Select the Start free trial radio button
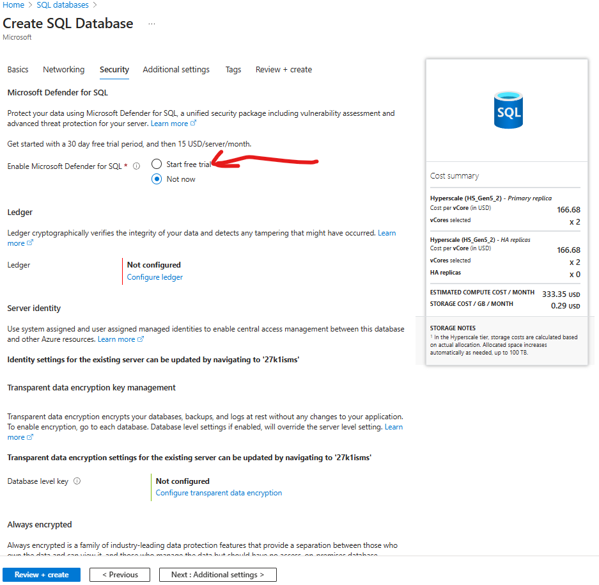599x585 pixels. click(157, 164)
